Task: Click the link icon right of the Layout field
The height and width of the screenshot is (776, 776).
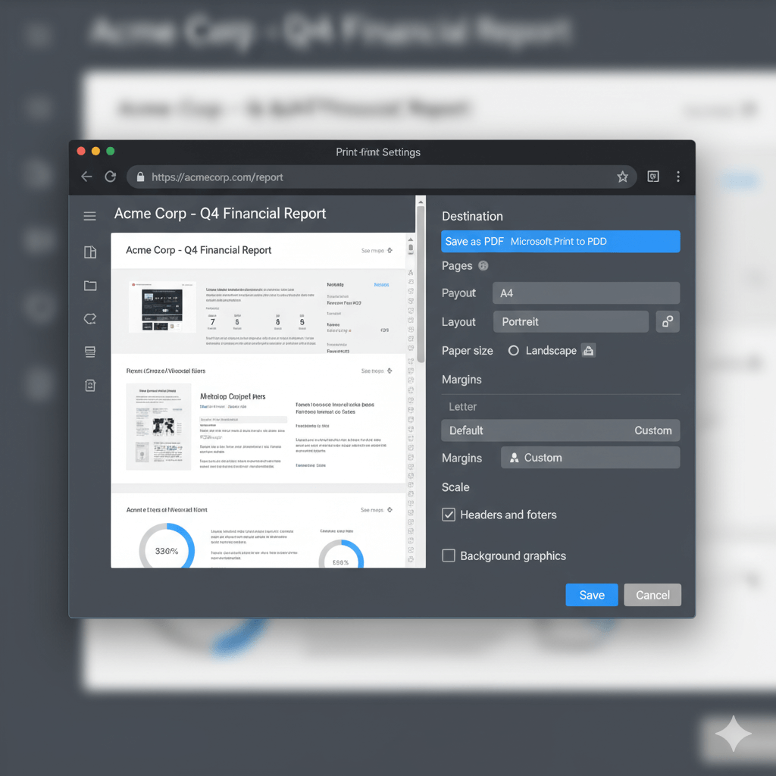Action: 668,321
